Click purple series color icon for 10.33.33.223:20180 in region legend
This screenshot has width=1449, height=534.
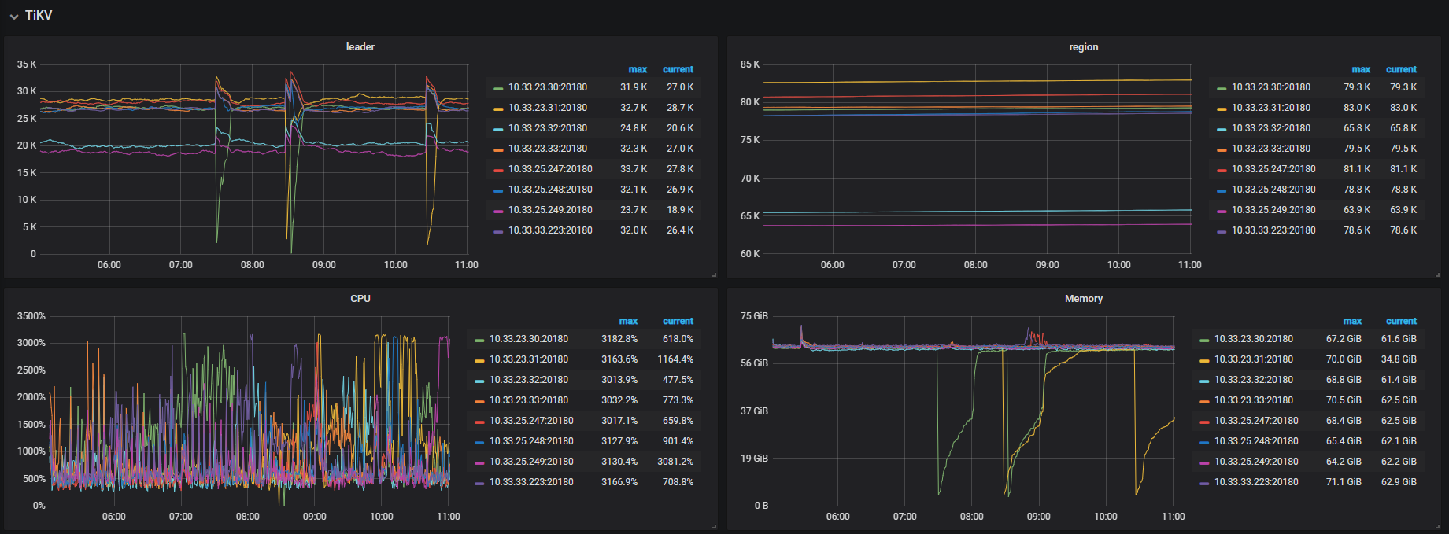click(1222, 231)
